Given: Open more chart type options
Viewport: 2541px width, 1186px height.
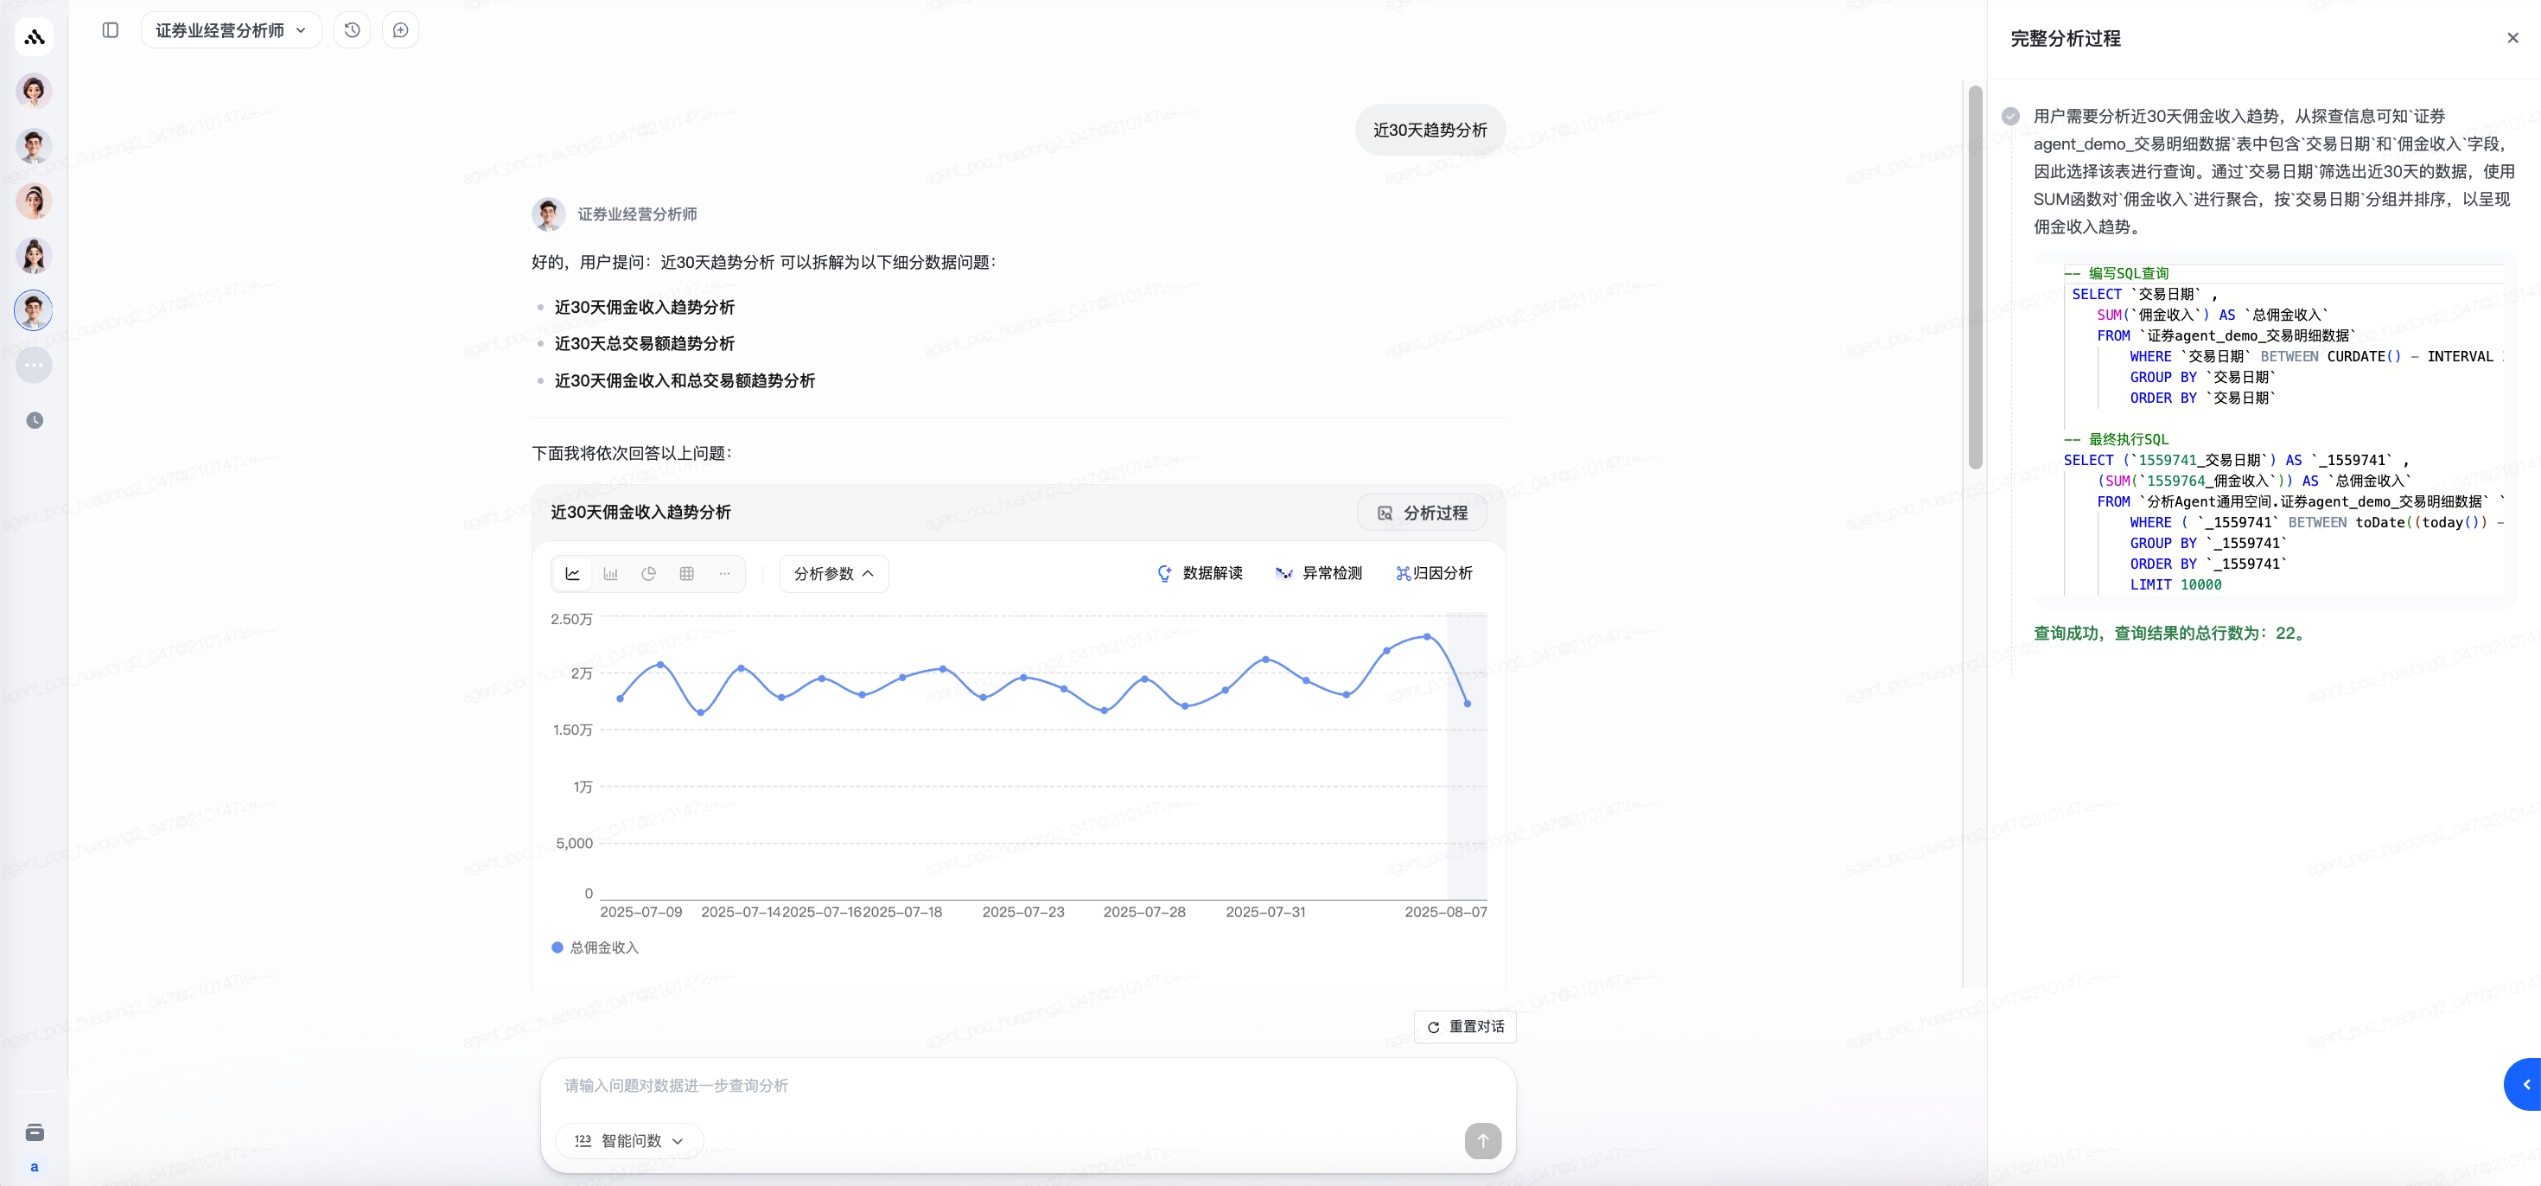Looking at the screenshot, I should coord(725,573).
